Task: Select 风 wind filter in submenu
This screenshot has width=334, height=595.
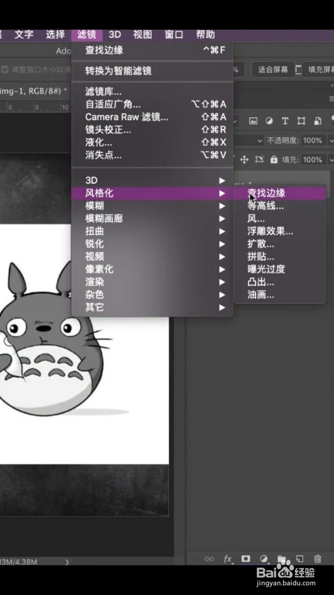Action: [x=280, y=218]
